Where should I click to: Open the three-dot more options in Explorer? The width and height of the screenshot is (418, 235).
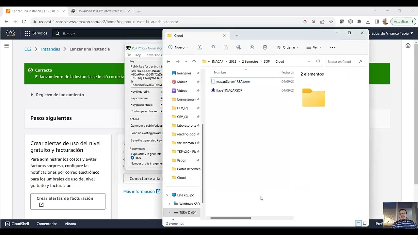332,47
